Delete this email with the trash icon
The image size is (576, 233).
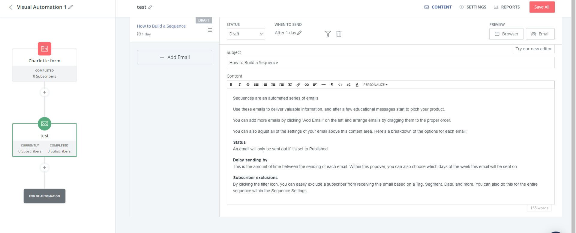pos(339,34)
